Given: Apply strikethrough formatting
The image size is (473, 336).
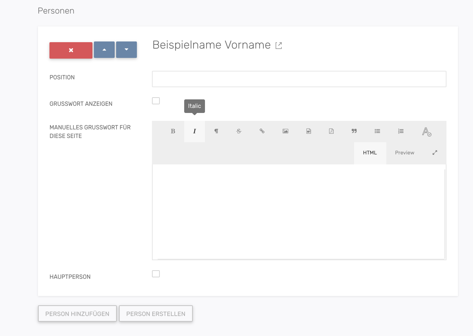Looking at the screenshot, I should [239, 131].
